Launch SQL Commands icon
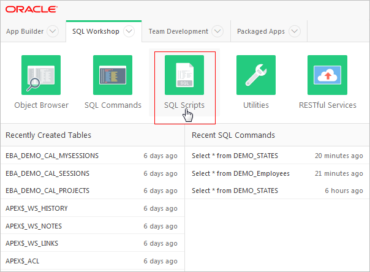Viewport: 370px width, 272px height. [x=113, y=75]
